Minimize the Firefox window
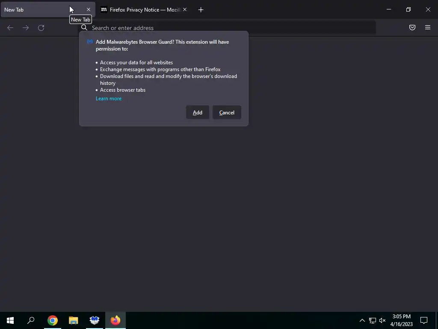438x329 pixels. (x=388, y=9)
